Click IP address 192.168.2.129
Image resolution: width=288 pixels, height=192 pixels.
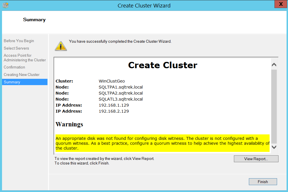(114, 111)
